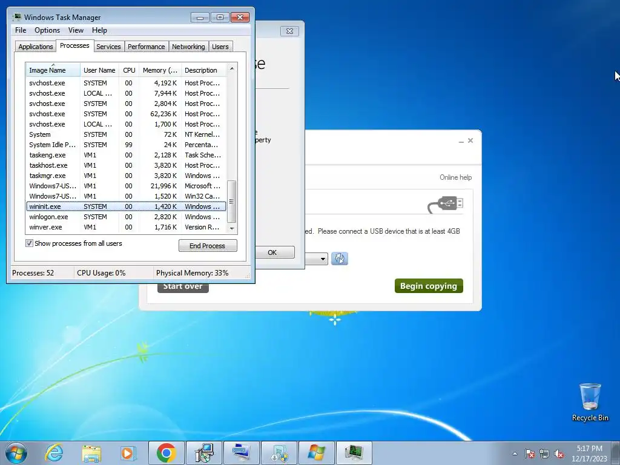
Task: Select the Windows7-US row using 21,996 K
Action: (x=126, y=186)
